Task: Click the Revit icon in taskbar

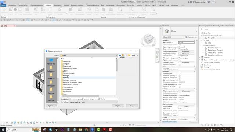Action: tap(92, 129)
